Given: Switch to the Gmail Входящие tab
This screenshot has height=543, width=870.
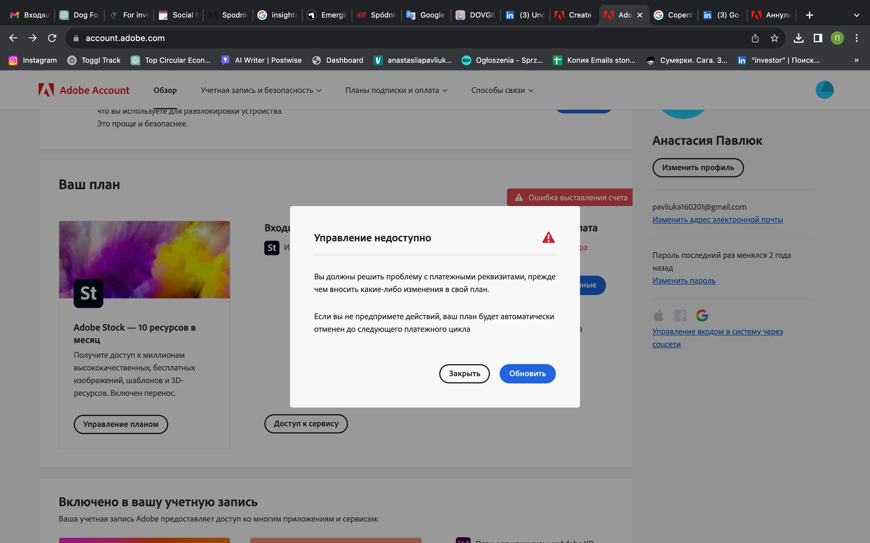Looking at the screenshot, I should coord(30,15).
